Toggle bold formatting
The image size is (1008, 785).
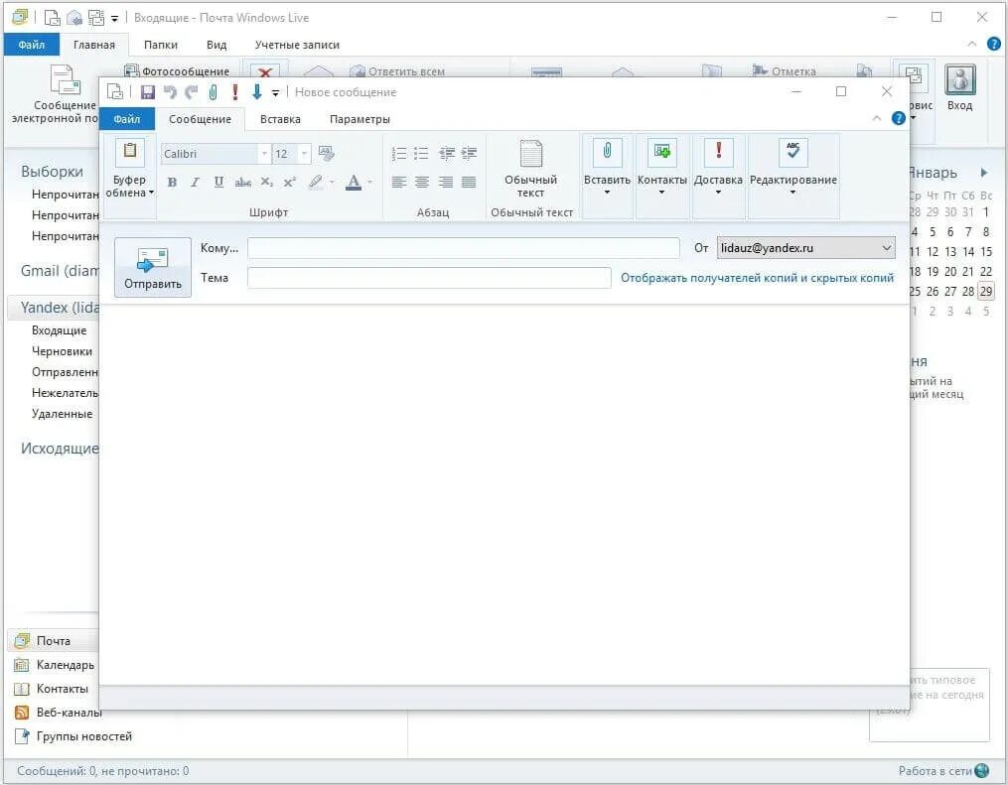tap(172, 183)
